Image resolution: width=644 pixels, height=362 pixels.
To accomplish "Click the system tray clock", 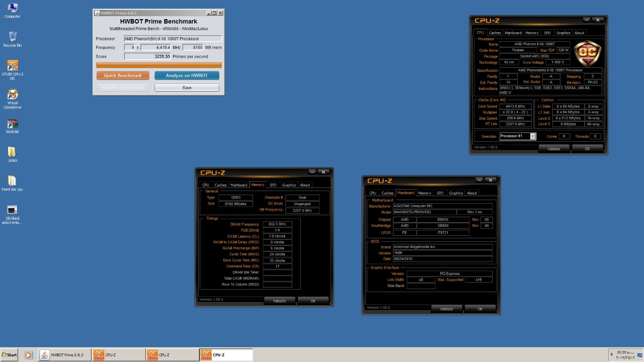I will click(626, 355).
